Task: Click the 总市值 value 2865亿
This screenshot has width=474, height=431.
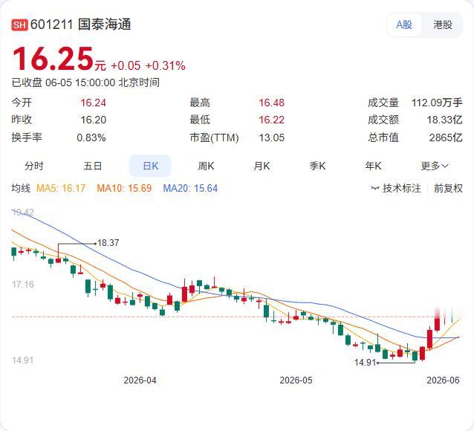Action: pyautogui.click(x=446, y=137)
